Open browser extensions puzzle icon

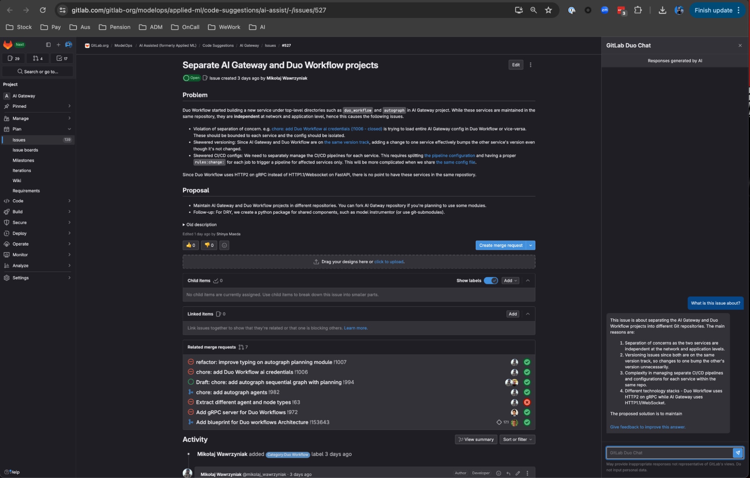(638, 10)
